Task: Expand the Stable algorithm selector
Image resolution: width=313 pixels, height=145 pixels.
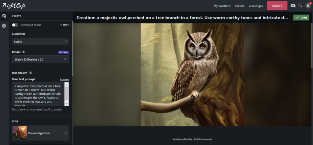Action: click(40, 41)
